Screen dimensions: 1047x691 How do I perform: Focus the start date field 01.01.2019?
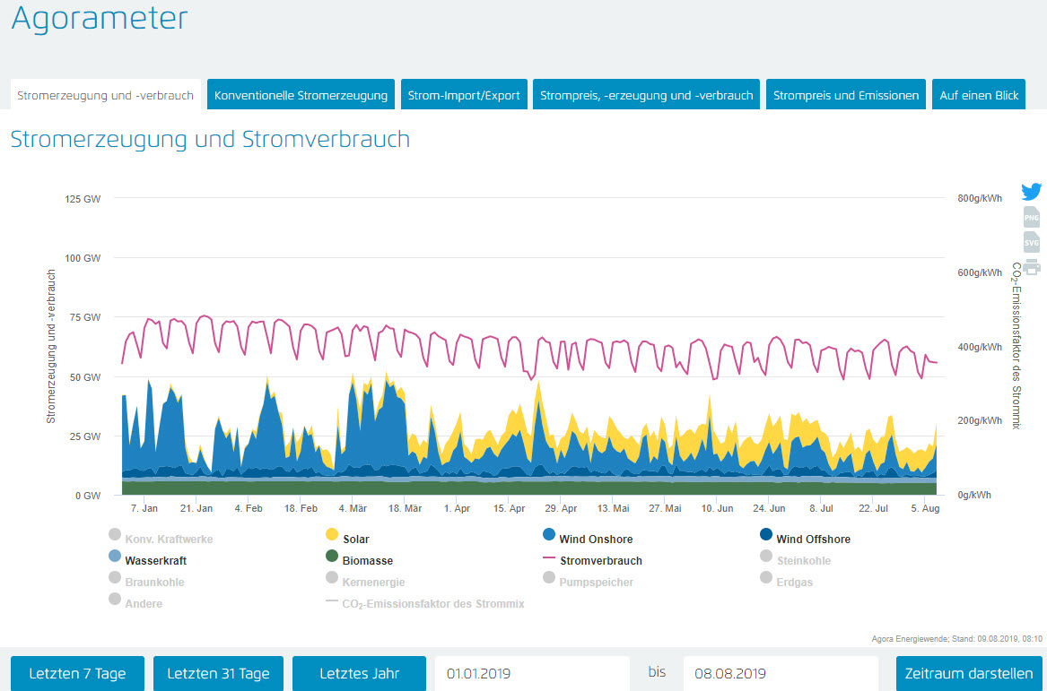point(532,673)
